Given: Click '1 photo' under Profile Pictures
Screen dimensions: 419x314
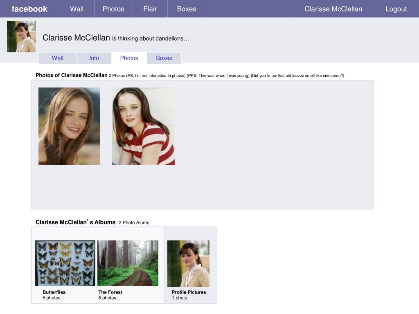Looking at the screenshot, I should coord(180,298).
